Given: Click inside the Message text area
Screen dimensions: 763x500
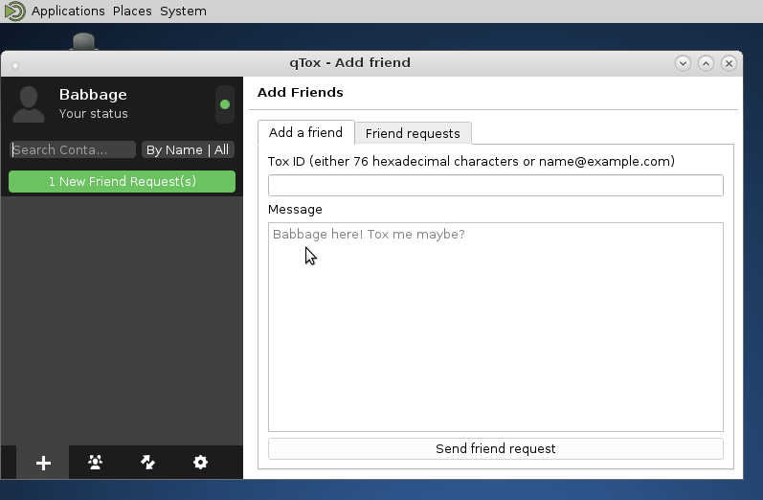Looking at the screenshot, I should coord(495,326).
